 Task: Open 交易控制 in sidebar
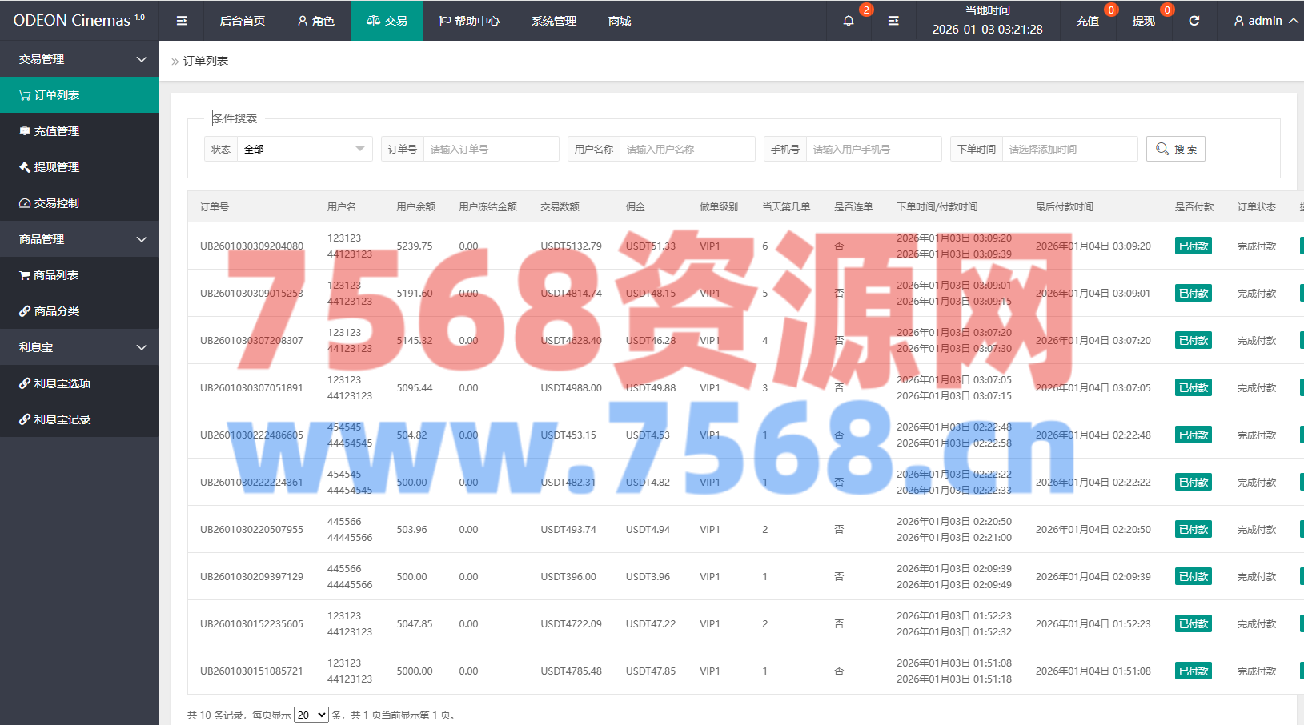click(56, 203)
